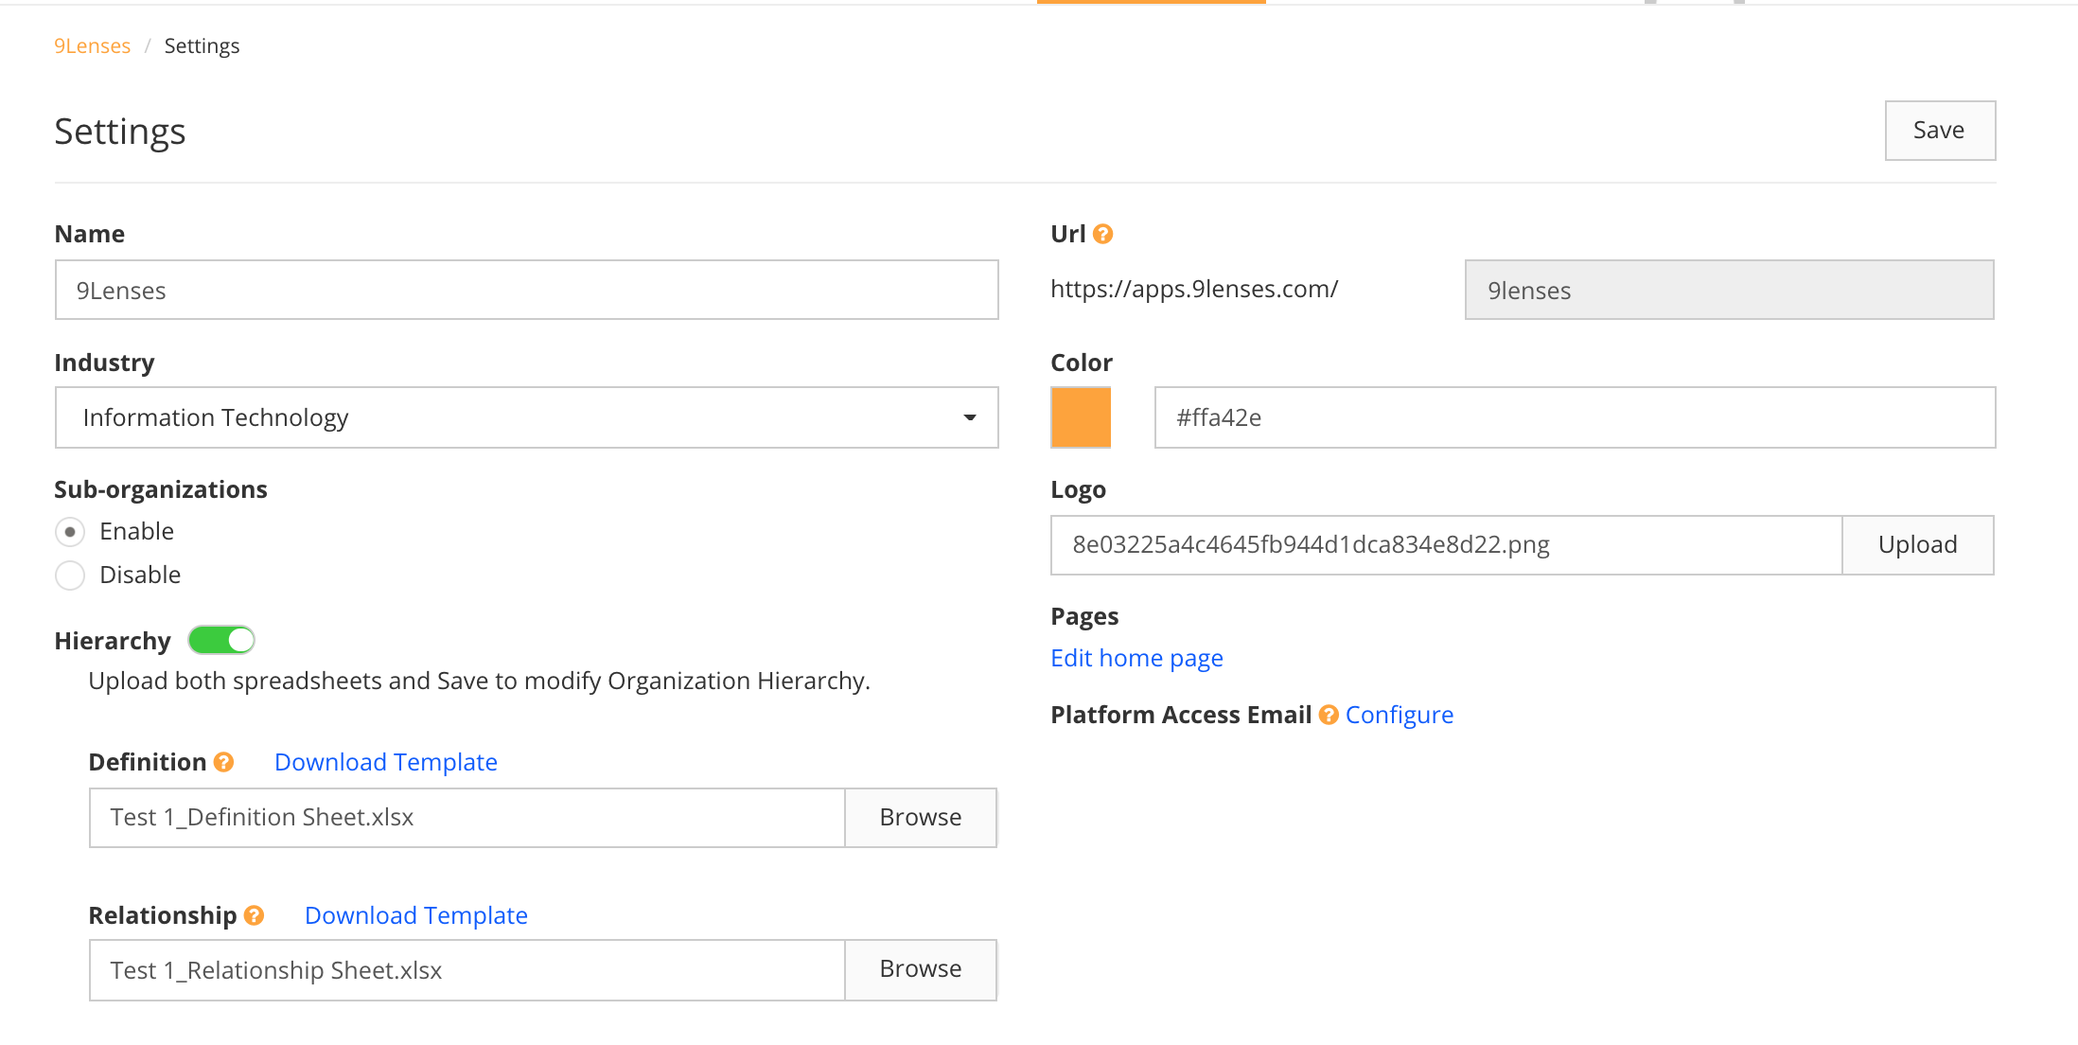Click the Definition help question-mark icon
This screenshot has height=1045, width=2078.
(223, 762)
